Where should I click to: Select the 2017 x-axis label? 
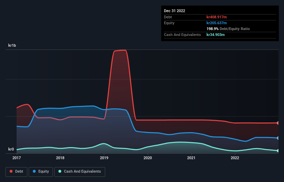(x=17, y=158)
